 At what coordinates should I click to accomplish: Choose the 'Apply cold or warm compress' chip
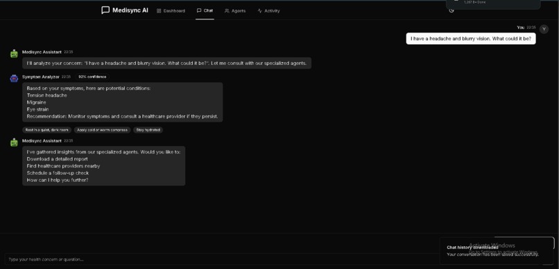pyautogui.click(x=103, y=130)
